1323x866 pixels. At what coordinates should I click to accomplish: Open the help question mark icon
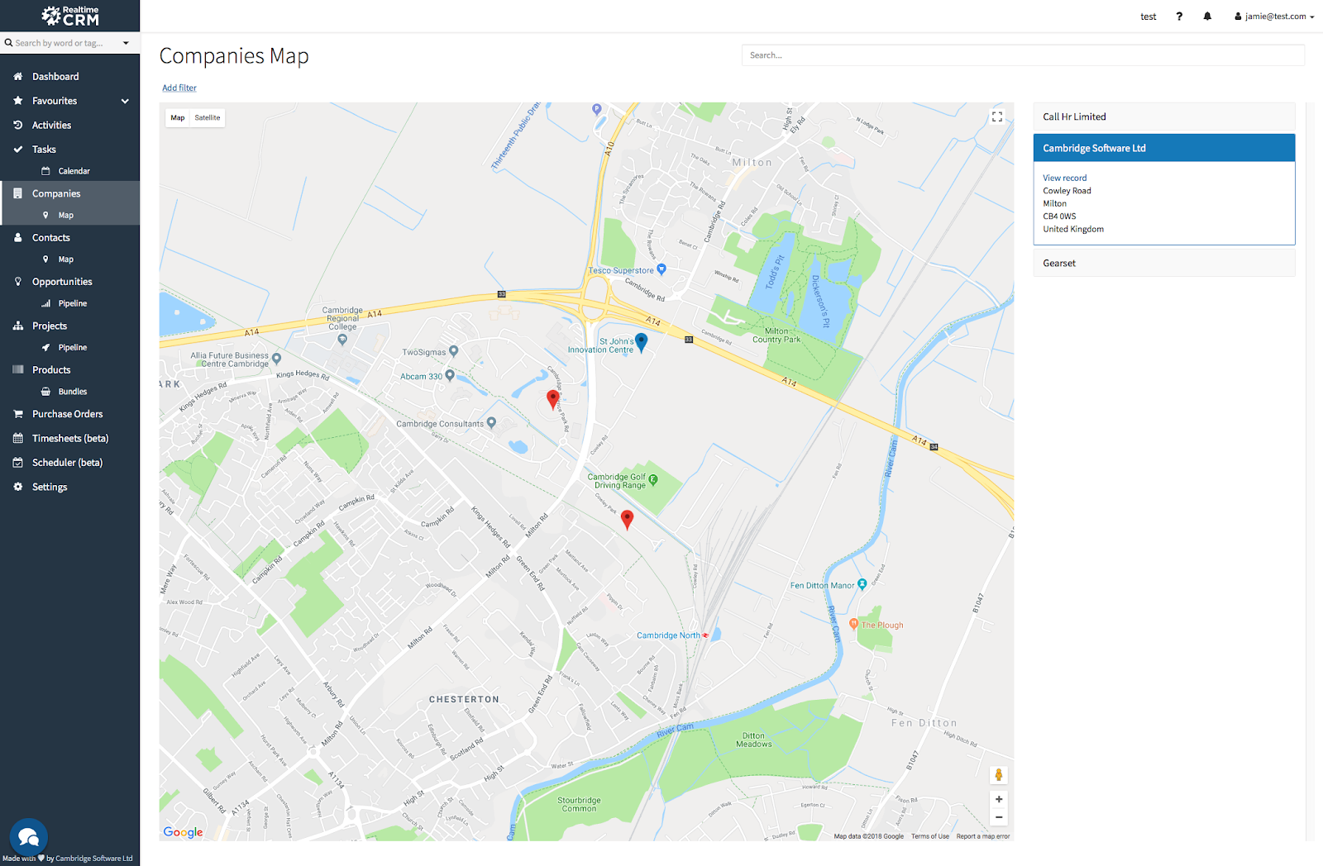point(1179,17)
